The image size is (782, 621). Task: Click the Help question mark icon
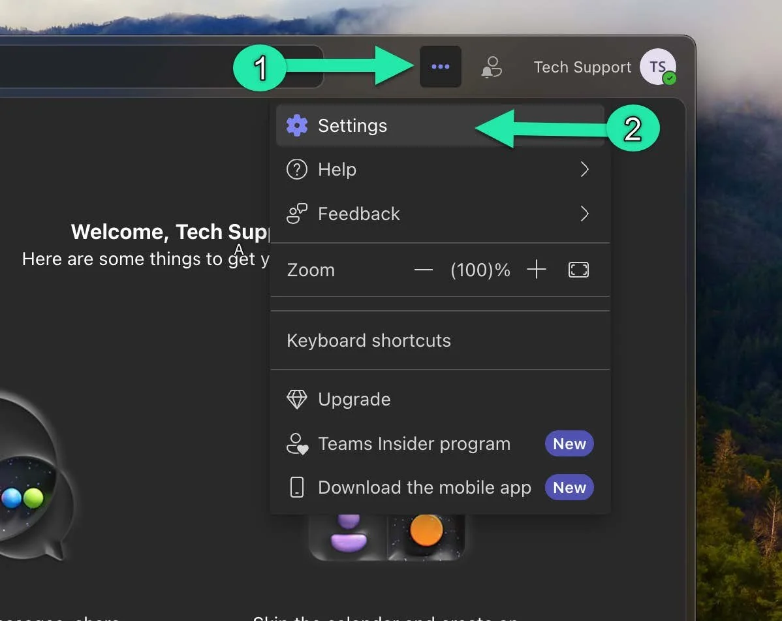(297, 170)
